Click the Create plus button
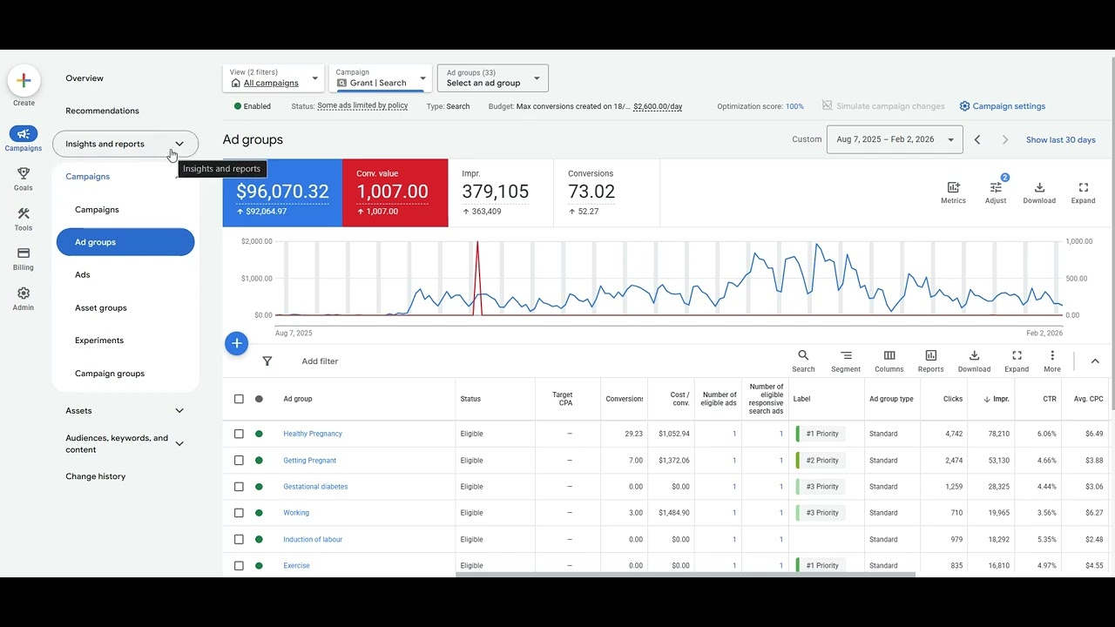This screenshot has width=1115, height=627. [x=24, y=81]
